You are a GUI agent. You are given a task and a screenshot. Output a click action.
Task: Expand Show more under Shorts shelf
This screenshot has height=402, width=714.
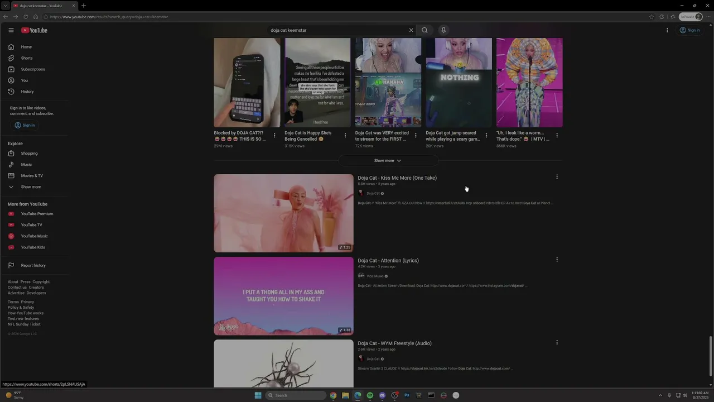pos(388,161)
